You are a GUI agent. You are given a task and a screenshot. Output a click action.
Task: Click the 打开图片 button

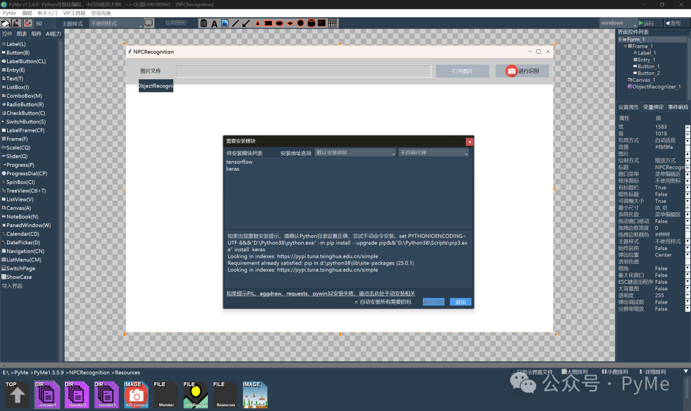(x=463, y=71)
